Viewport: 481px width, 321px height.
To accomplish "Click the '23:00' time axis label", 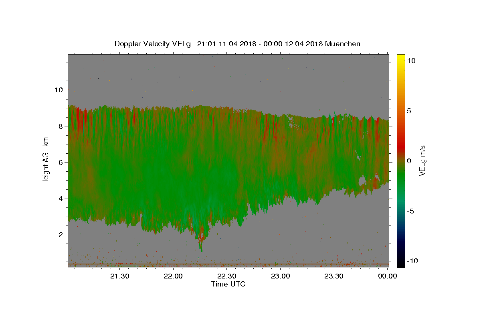I will click(280, 276).
